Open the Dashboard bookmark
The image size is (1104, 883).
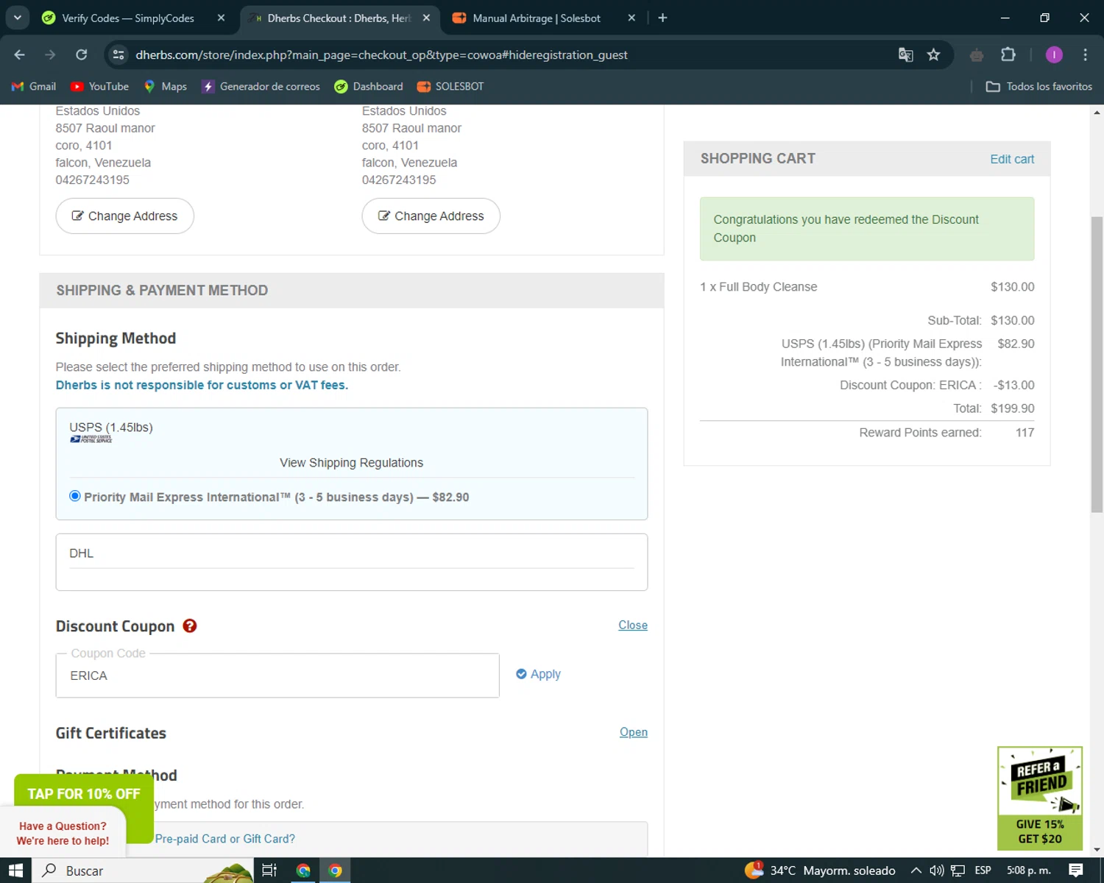[x=369, y=86]
